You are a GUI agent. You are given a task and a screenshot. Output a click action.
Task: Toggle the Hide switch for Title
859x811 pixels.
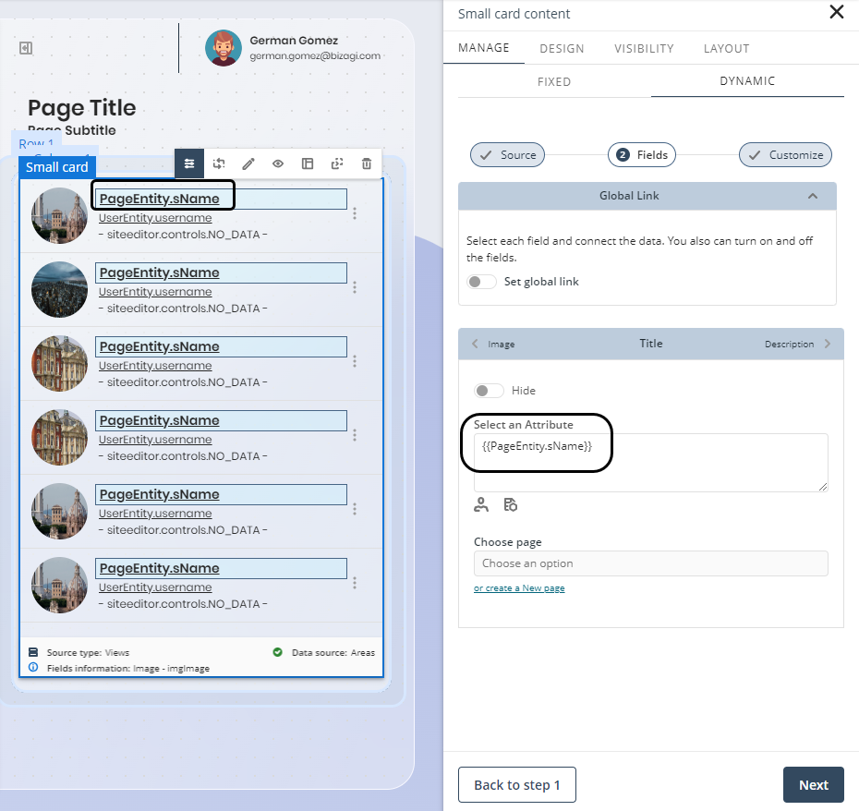[489, 390]
